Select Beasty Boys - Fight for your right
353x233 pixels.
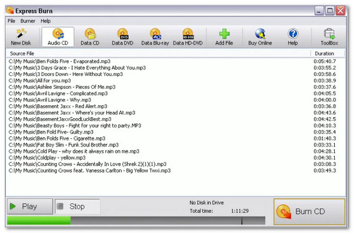[x=75, y=125]
